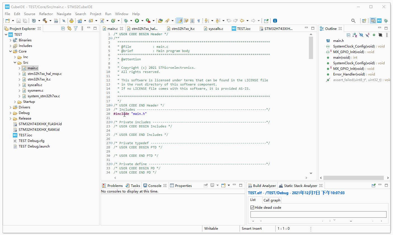Click main(void) : int in Outline
This screenshot has width=393, height=235.
tap(345, 58)
